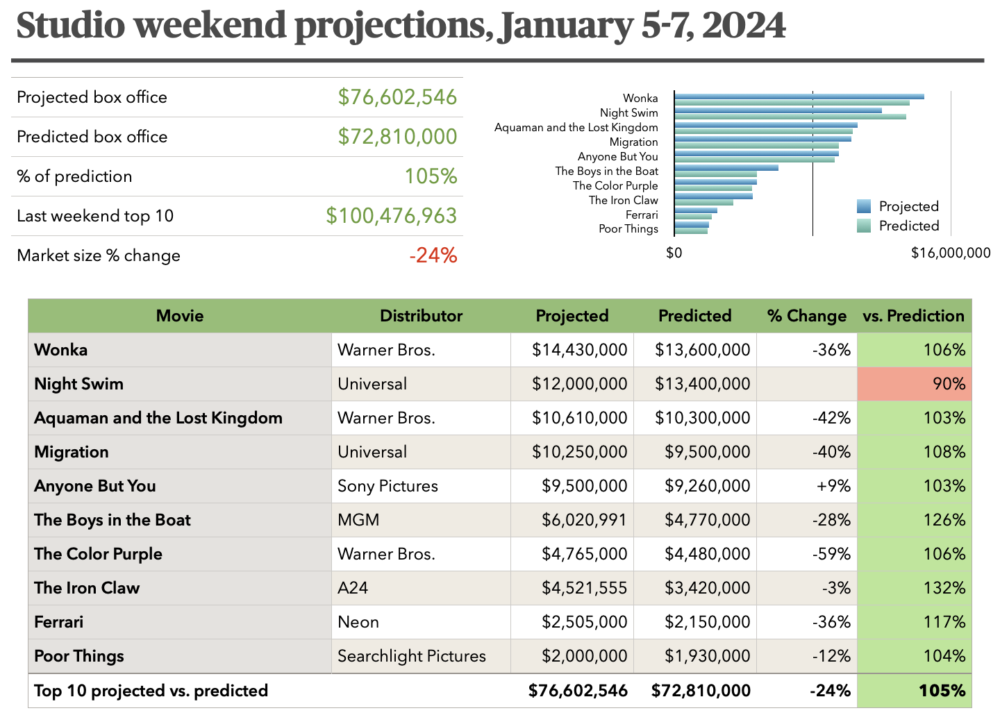Viewport: 1000px width, 722px height.
Task: Click the Sony Pictures distributor cell
Action: (x=387, y=486)
